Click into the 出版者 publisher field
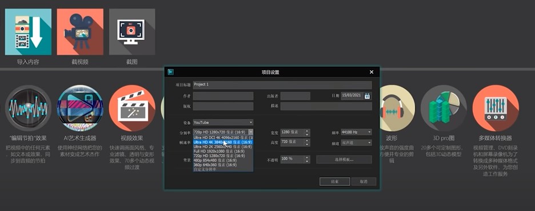 coord(296,96)
